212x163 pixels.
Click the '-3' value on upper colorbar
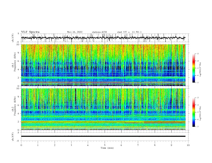pos(197,54)
